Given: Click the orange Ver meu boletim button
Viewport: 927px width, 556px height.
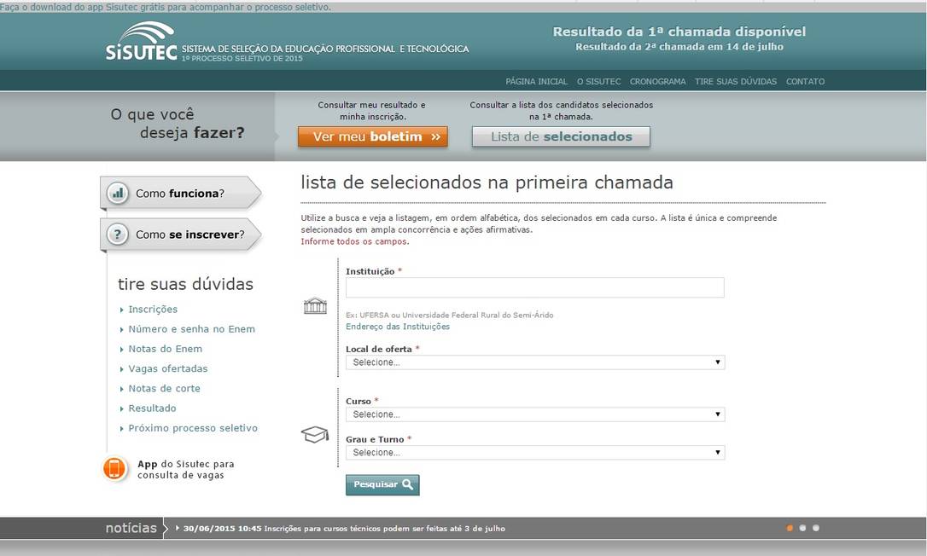Looking at the screenshot, I should (372, 136).
